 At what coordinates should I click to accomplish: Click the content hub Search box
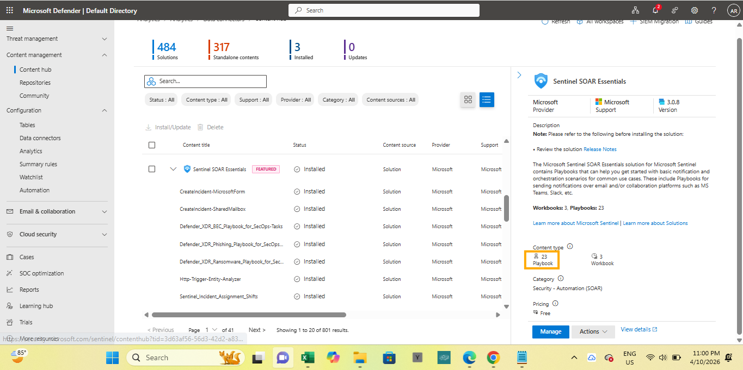pos(205,81)
